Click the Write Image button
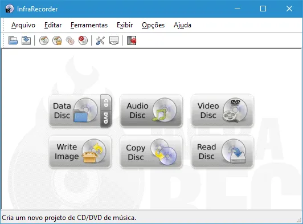The image size is (303, 224). (80, 152)
